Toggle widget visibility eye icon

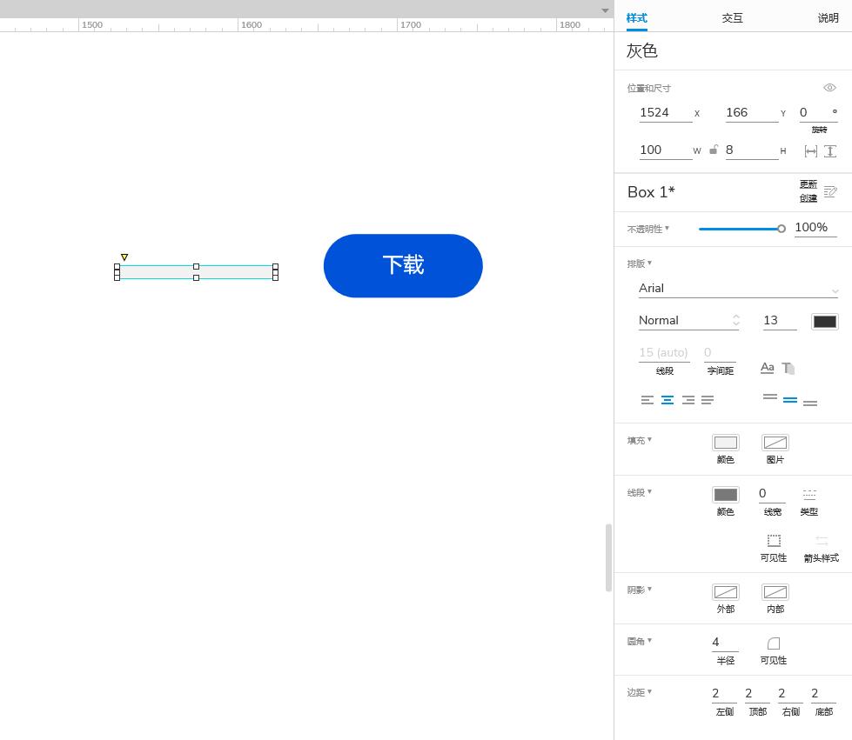[829, 88]
